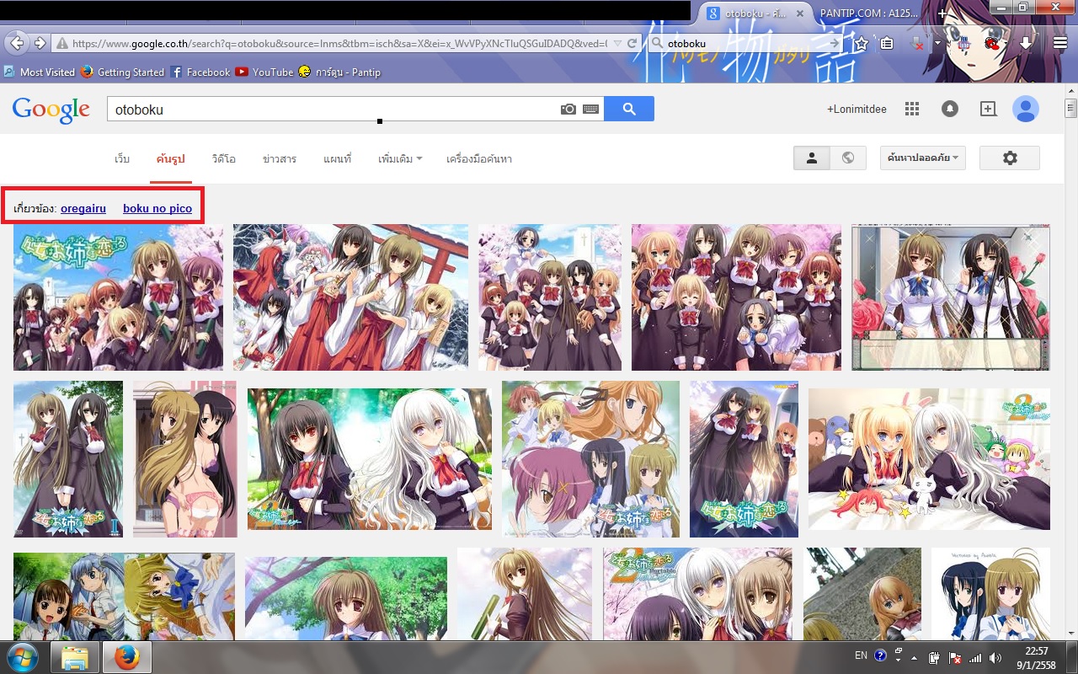This screenshot has height=674, width=1078.
Task: Open the YouTube bookmark
Action: point(264,72)
